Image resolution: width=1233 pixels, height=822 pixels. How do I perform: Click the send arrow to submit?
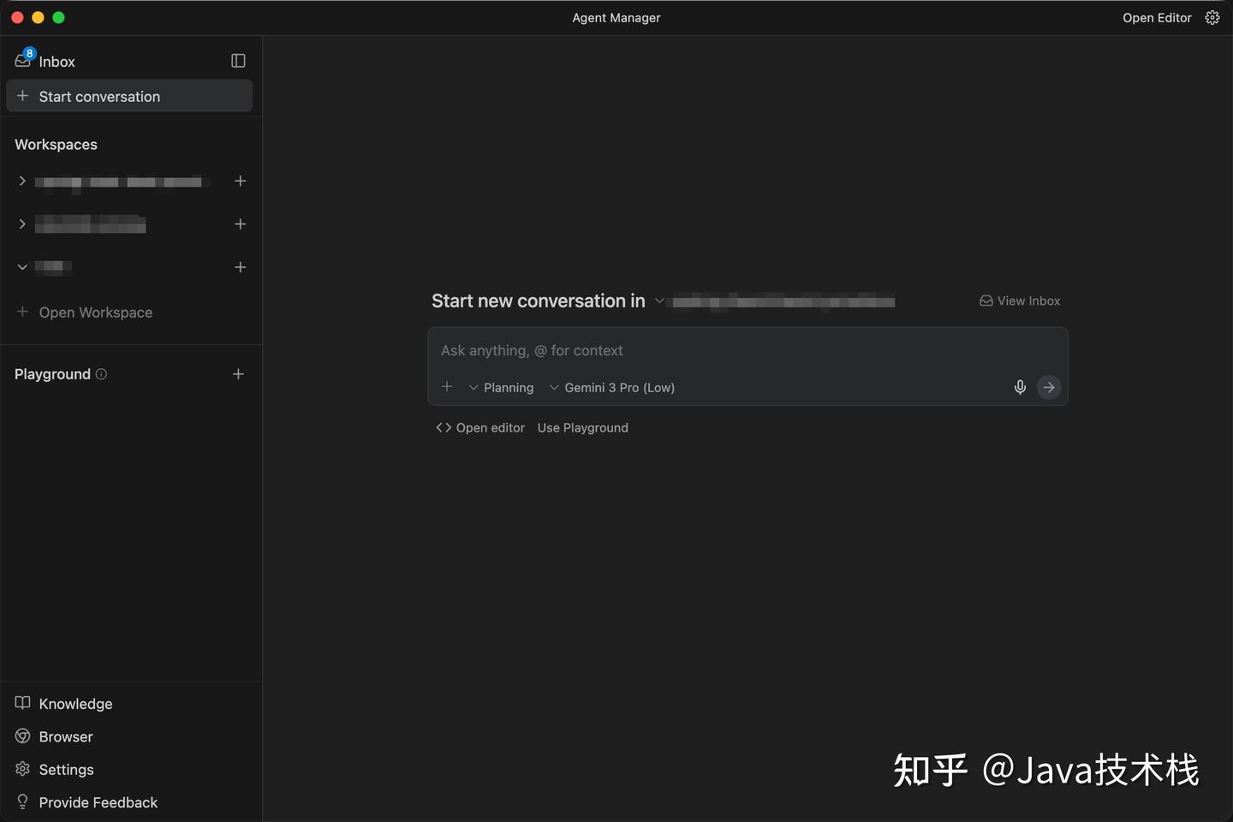[x=1048, y=387]
